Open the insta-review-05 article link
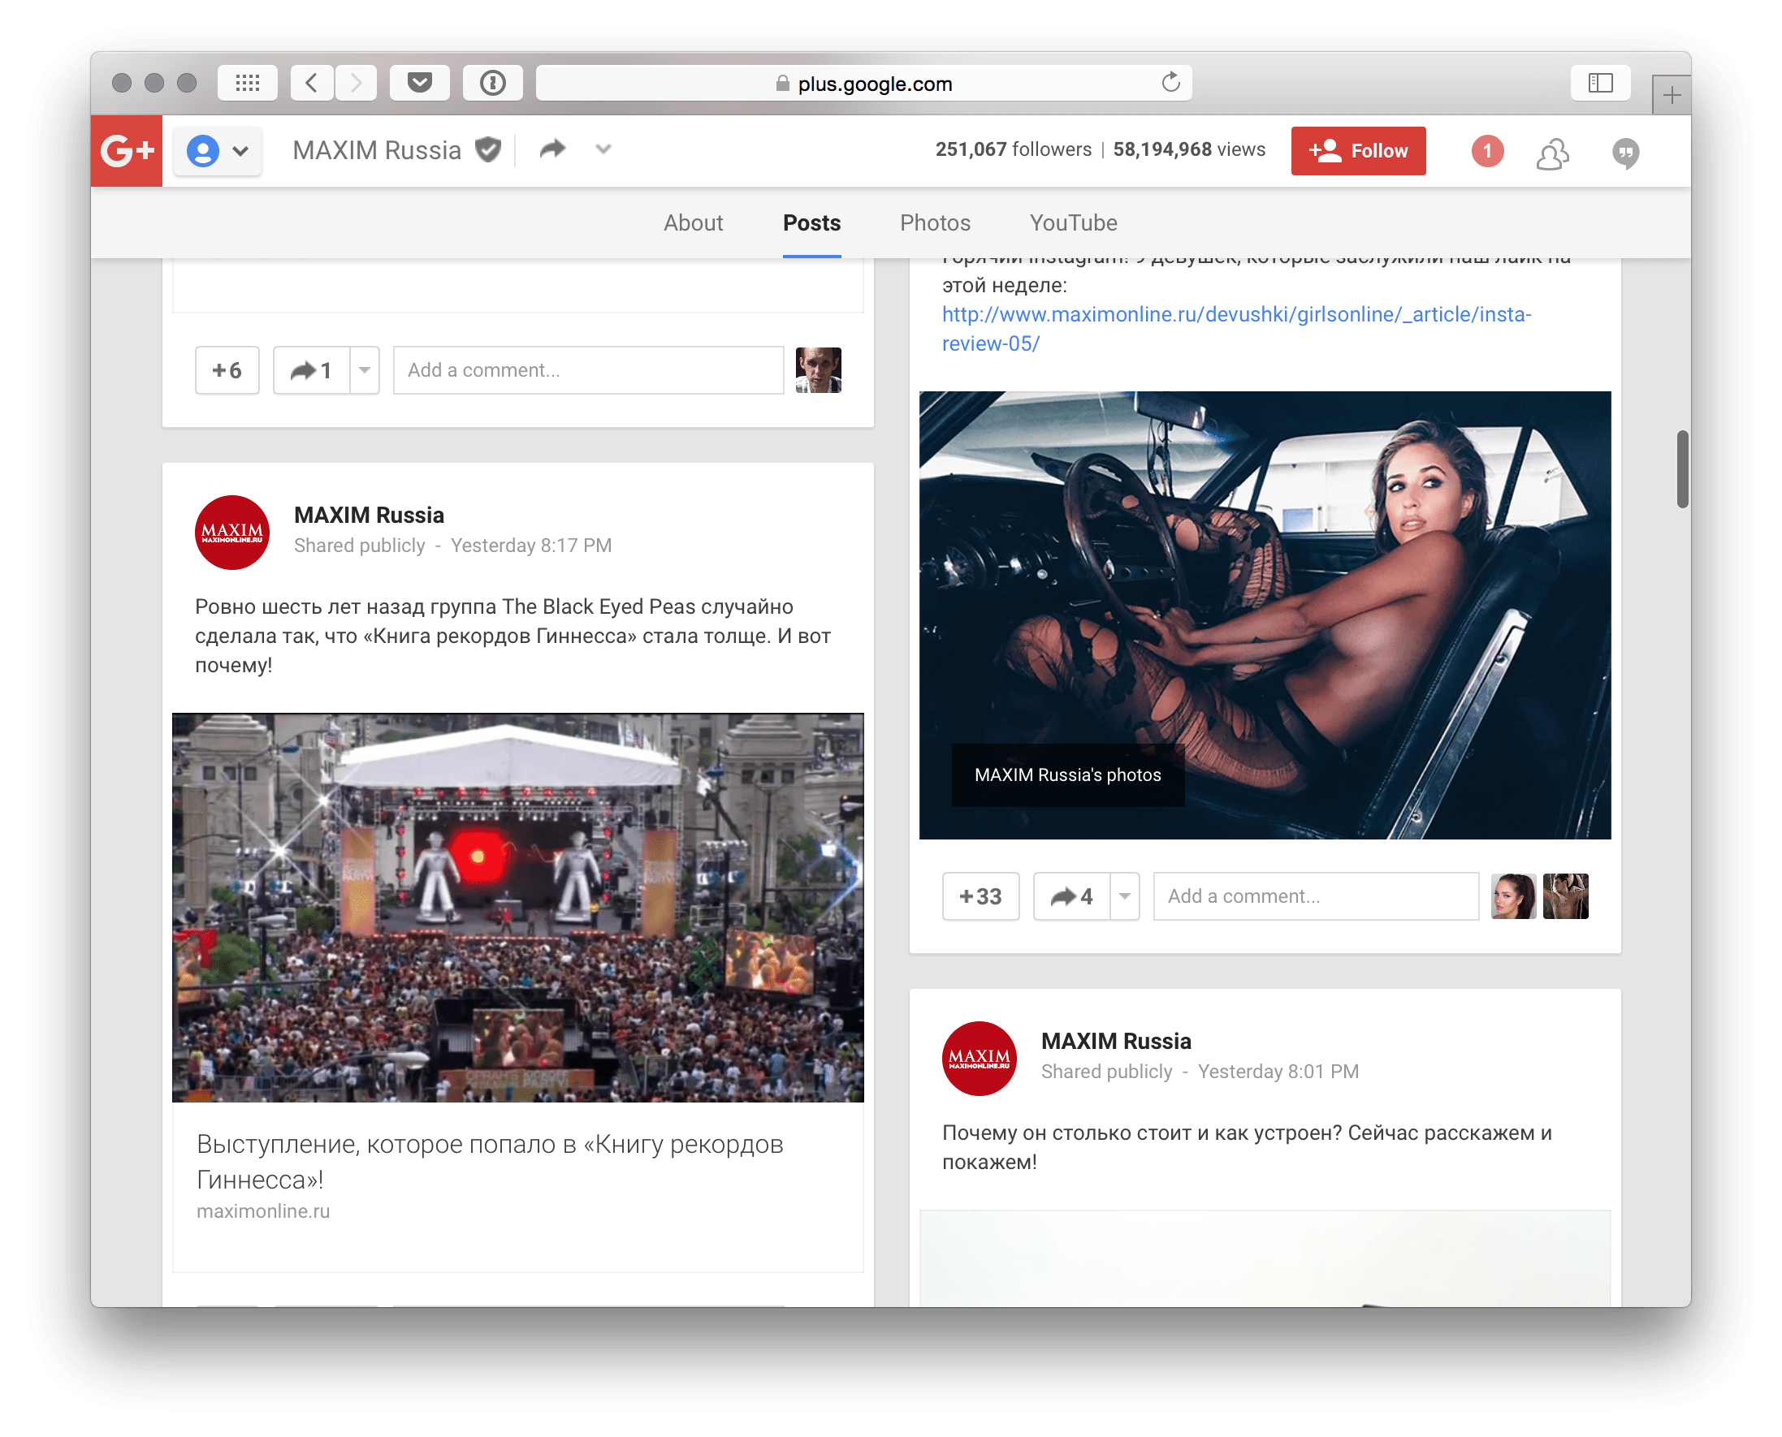The height and width of the screenshot is (1437, 1782). [x=1236, y=329]
